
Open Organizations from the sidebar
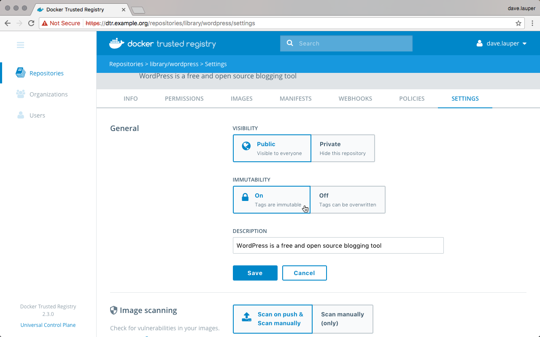(48, 94)
